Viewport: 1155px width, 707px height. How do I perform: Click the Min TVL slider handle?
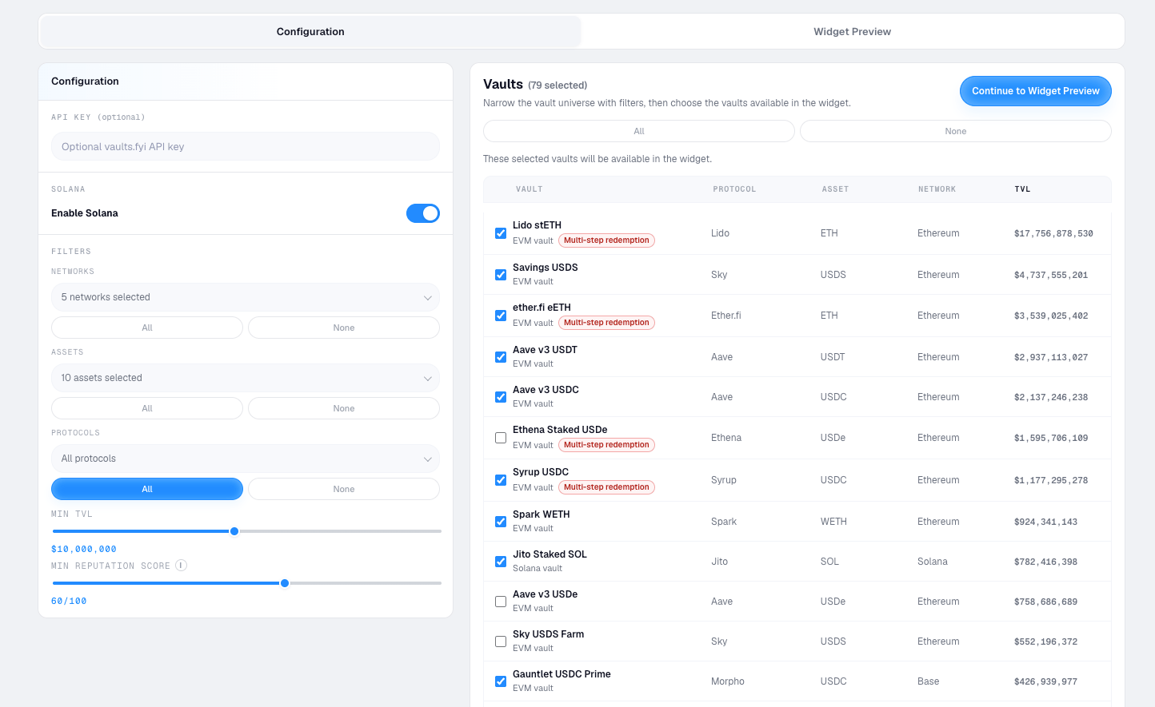[x=234, y=531]
